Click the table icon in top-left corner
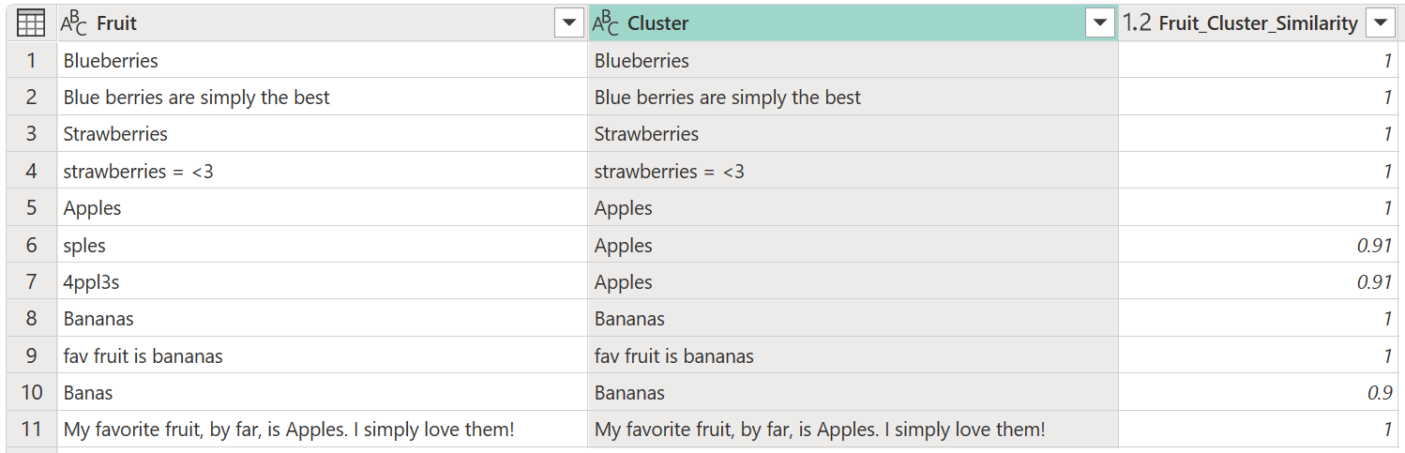The width and height of the screenshot is (1405, 453). (x=31, y=23)
